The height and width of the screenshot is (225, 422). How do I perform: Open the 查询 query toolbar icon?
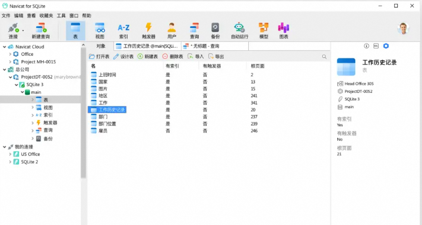pyautogui.click(x=194, y=31)
